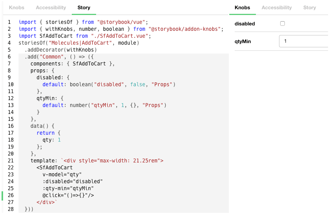Screen dimensions: 330x214
Task: Click the .addDecorator(withKnobs) code line
Action: click(61, 50)
